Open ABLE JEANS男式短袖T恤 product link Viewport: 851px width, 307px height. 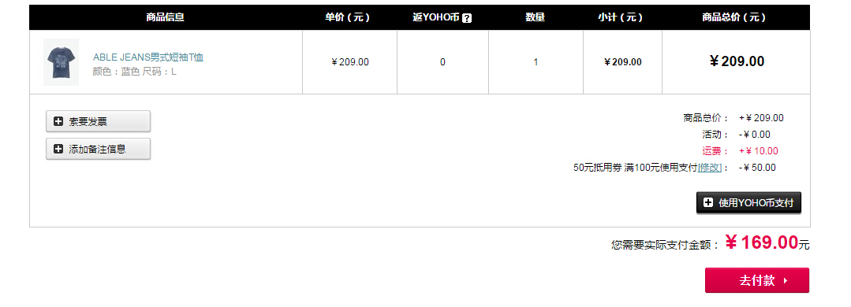pyautogui.click(x=148, y=57)
